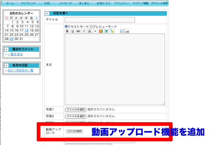Click ファイル選択 button for 動画アップロード
The height and width of the screenshot is (145, 218).
[74, 131]
